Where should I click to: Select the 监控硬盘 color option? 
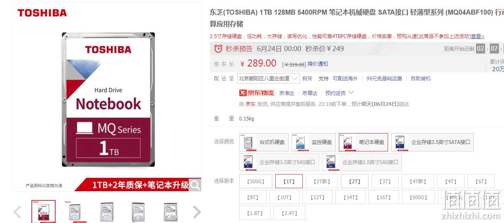tap(314, 142)
